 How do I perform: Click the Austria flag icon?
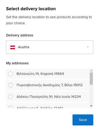[x=13, y=47]
